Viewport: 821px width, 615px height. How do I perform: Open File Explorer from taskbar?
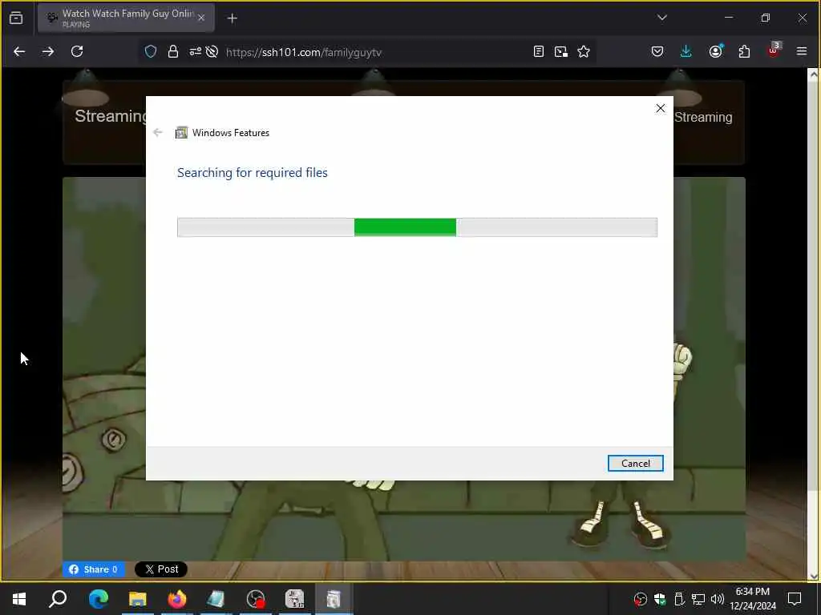point(138,599)
